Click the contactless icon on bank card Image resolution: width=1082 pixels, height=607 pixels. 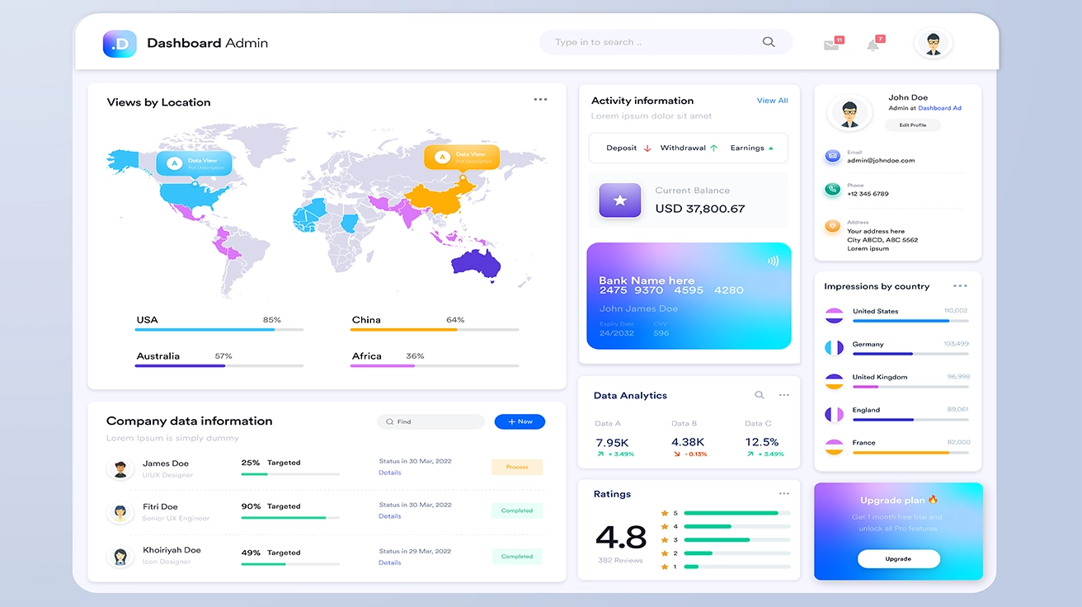773,261
